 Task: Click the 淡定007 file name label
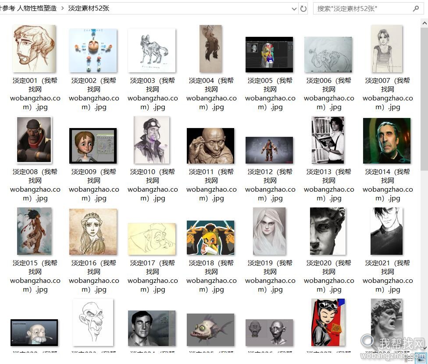(388, 94)
